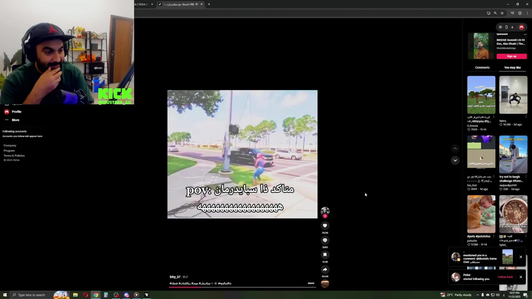Switch to the You may like tab
532x299 pixels.
pos(512,67)
